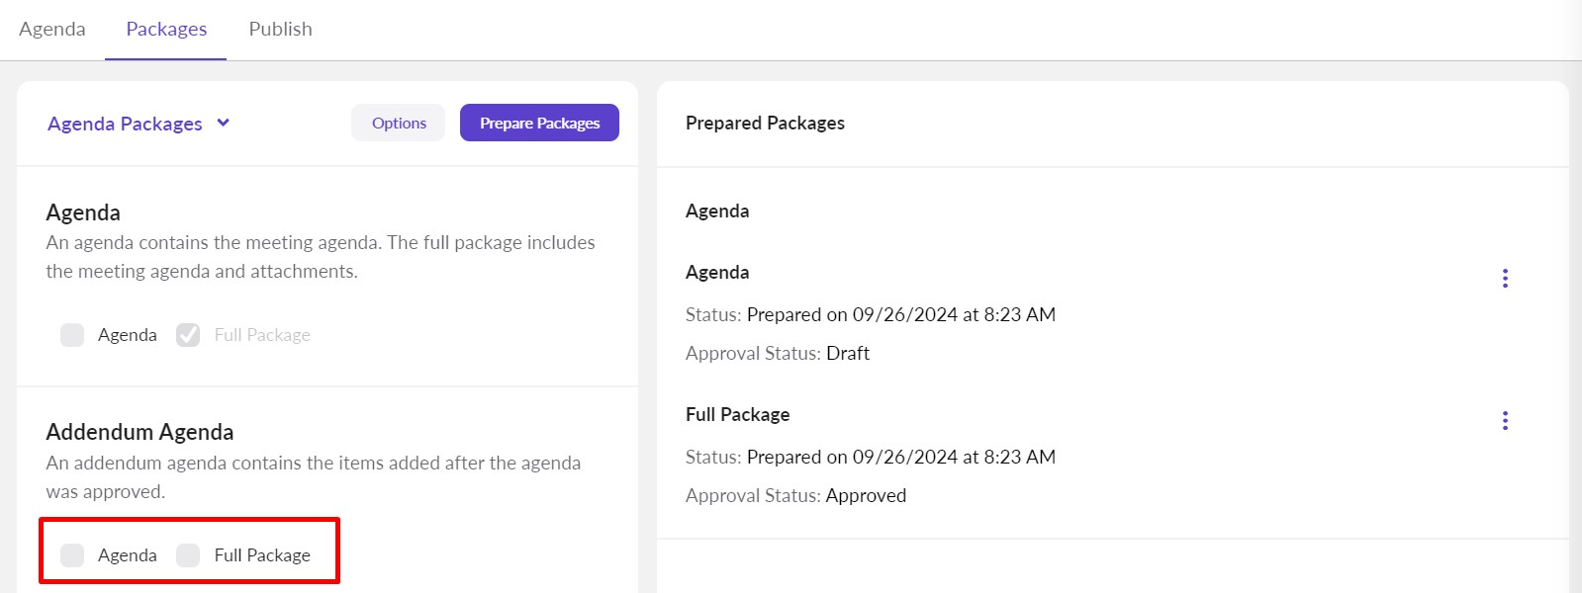This screenshot has height=593, width=1582.
Task: Click the Agenda section heading in the left panel
Action: coord(83,212)
